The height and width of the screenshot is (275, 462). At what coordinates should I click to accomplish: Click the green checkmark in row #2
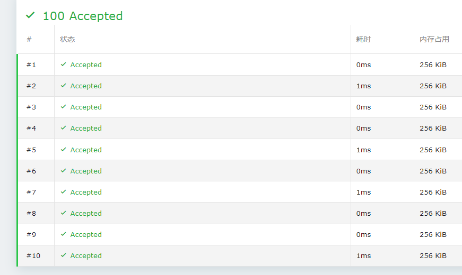63,86
